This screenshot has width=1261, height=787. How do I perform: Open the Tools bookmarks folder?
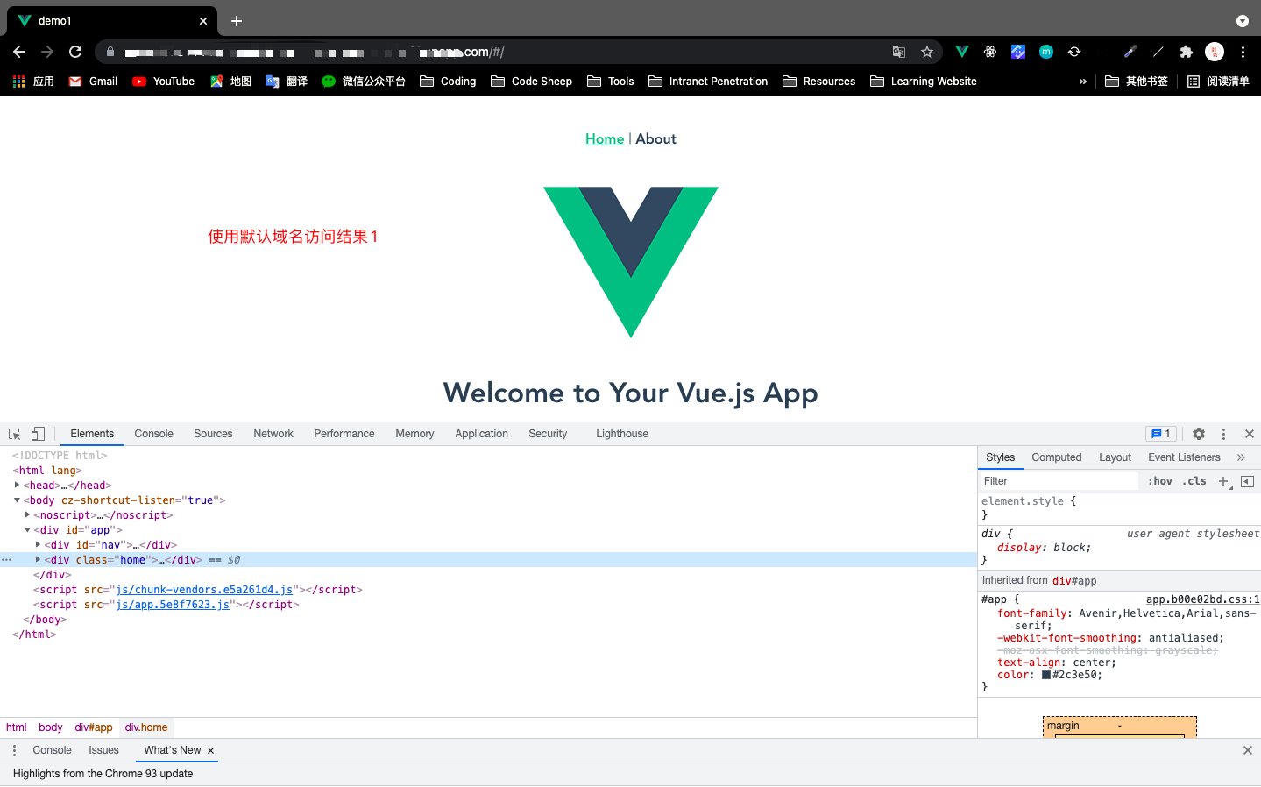611,82
